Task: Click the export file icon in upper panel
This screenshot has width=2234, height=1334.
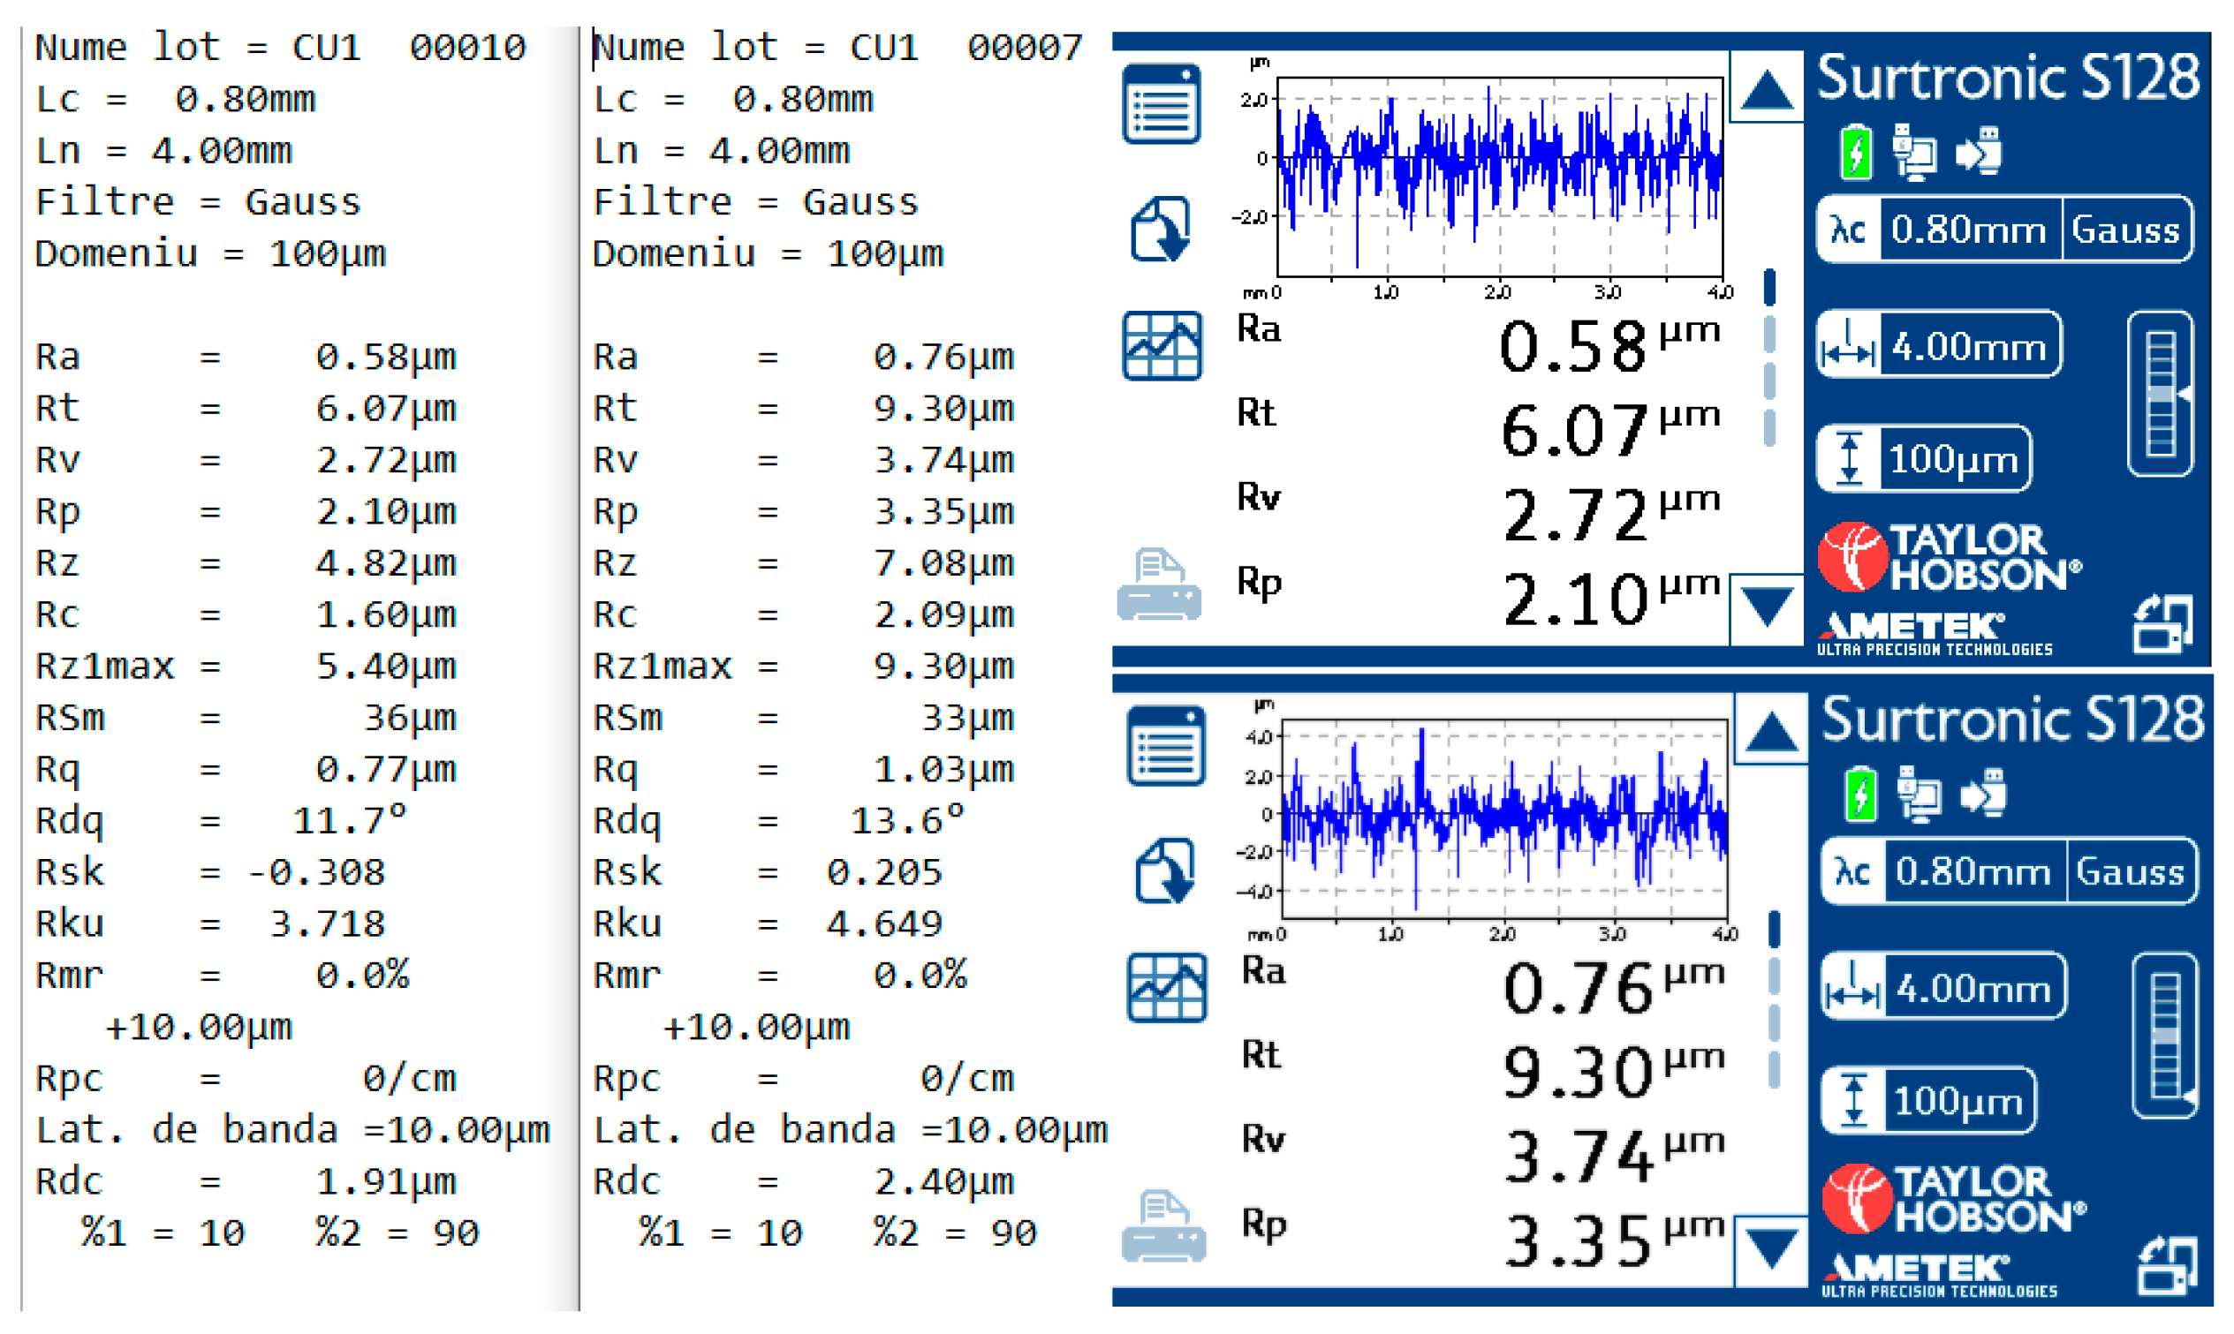Action: click(x=1160, y=230)
